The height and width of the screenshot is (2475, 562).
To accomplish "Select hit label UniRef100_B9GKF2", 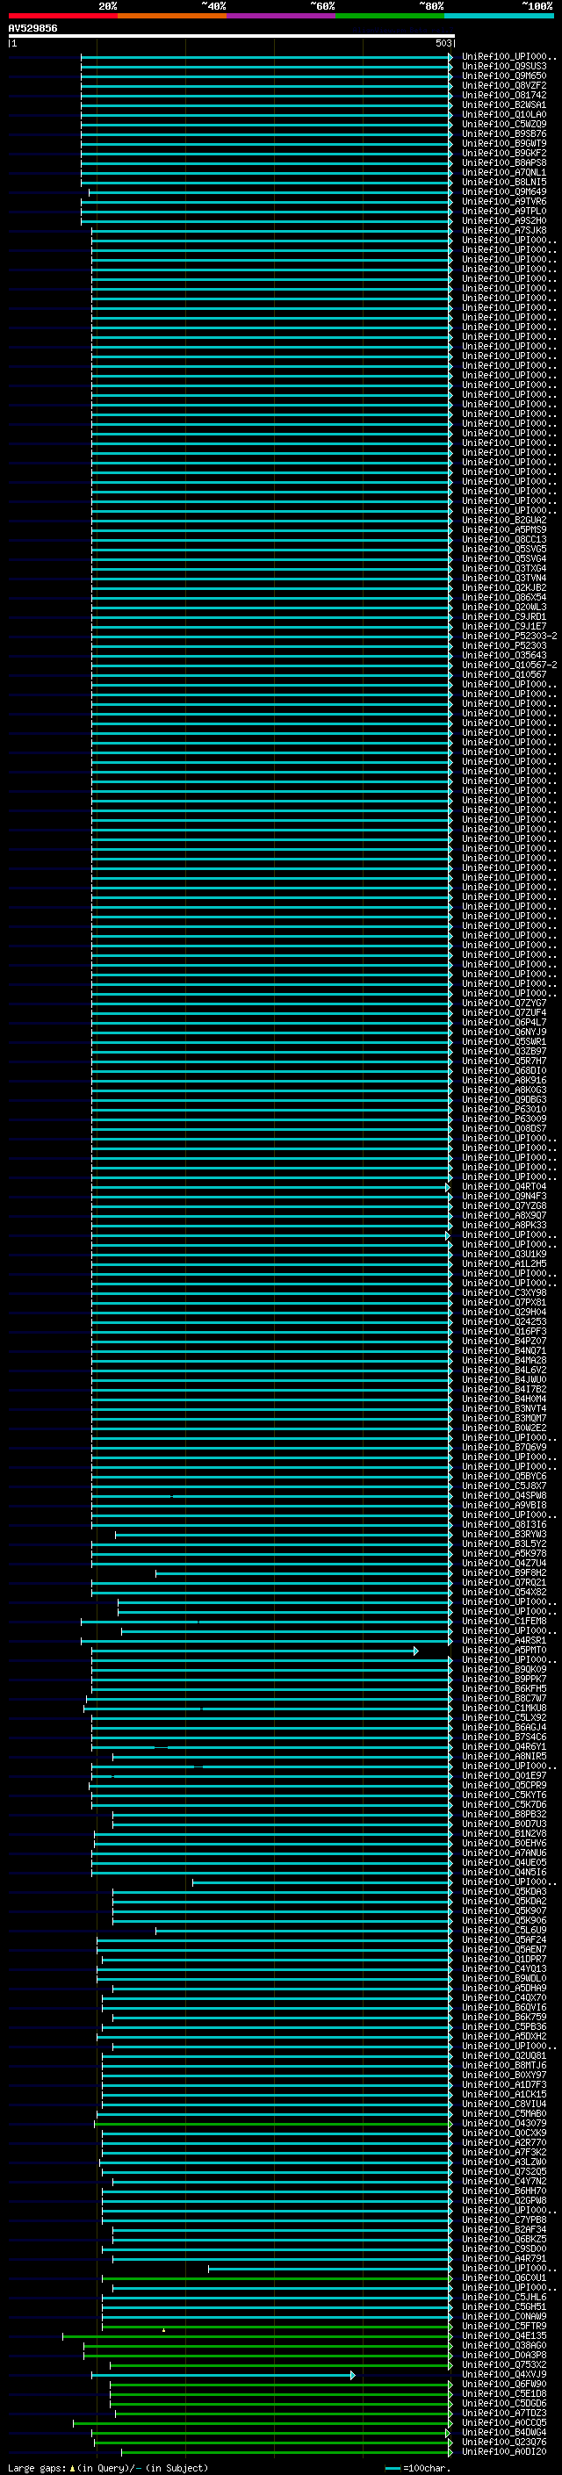I will click(x=503, y=153).
